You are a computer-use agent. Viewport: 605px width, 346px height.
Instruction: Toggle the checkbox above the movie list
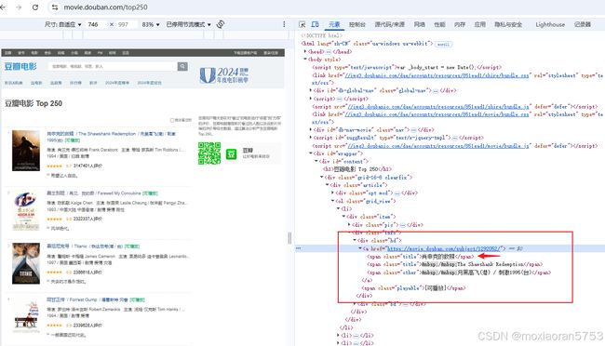[172, 120]
